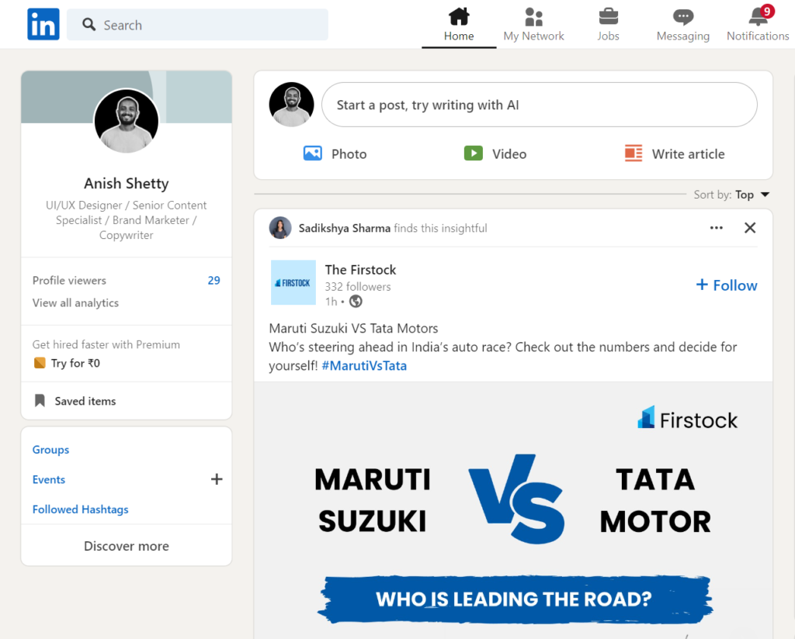
Task: Open Events link
Action: click(x=49, y=479)
